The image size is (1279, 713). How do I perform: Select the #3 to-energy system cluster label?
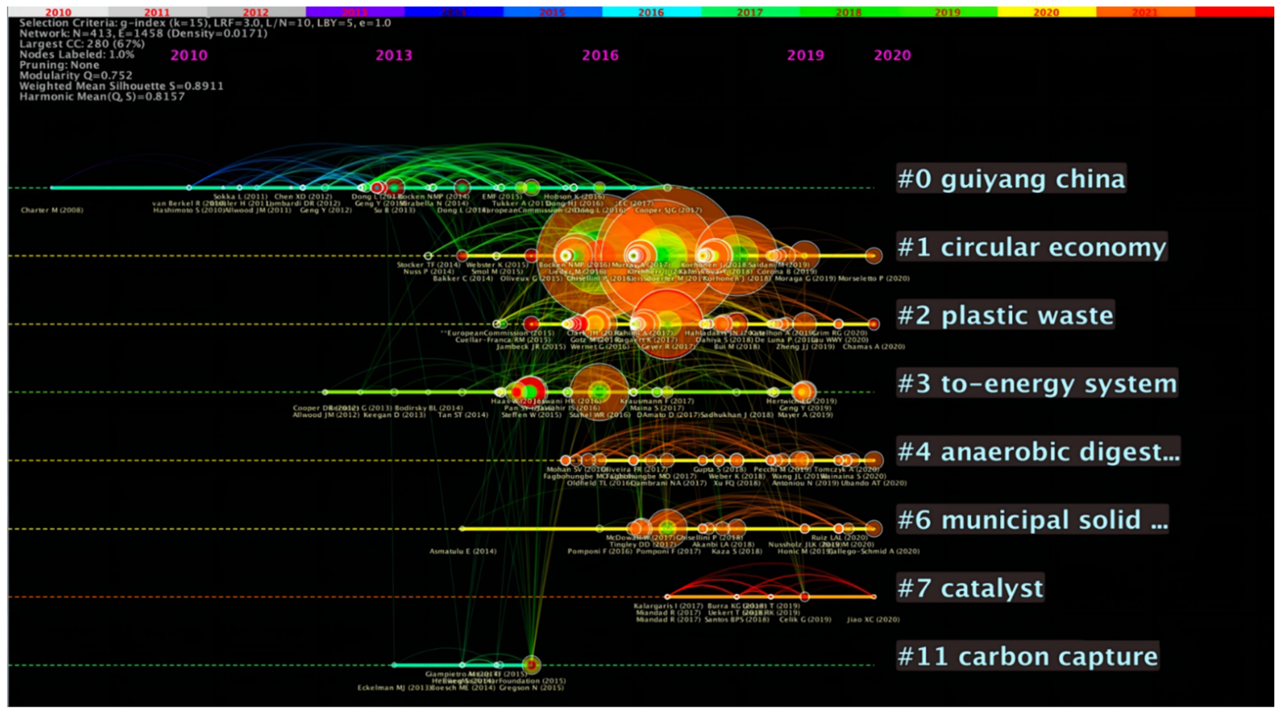[x=1037, y=383]
